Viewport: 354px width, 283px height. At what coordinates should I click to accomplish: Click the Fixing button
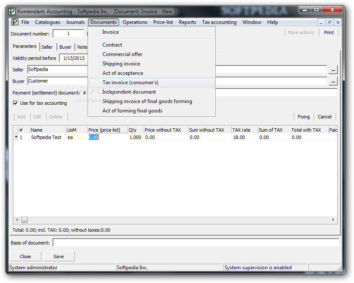pos(304,117)
